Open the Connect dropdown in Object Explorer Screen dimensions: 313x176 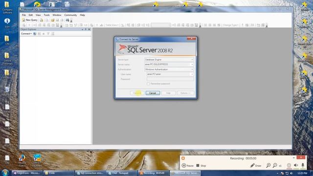[x=26, y=34]
